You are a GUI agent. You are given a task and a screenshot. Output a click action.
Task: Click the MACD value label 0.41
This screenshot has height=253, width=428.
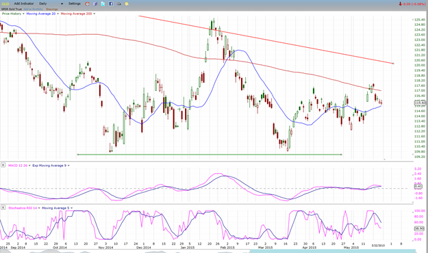pyautogui.click(x=418, y=187)
